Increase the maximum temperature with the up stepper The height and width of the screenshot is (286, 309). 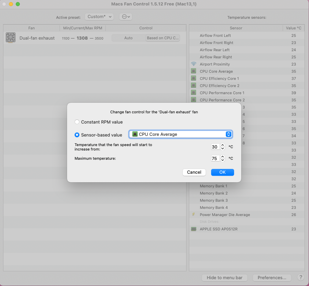[223, 157]
